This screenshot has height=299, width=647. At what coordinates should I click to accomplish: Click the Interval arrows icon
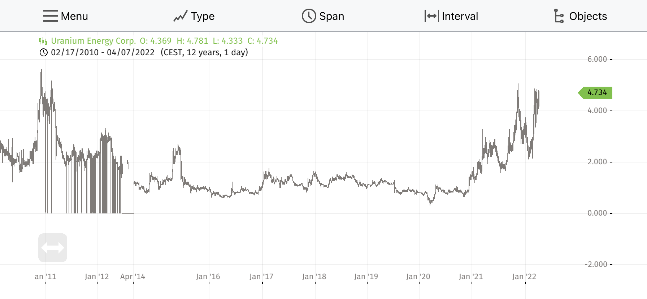[x=431, y=16]
